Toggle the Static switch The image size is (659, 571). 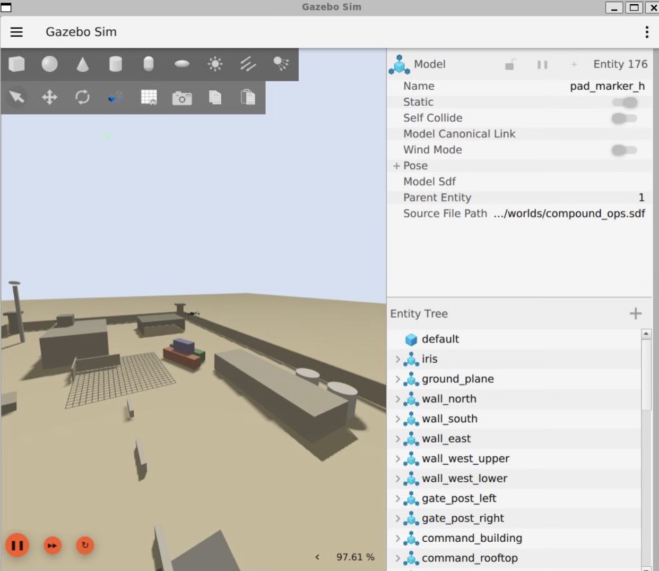[x=625, y=102]
